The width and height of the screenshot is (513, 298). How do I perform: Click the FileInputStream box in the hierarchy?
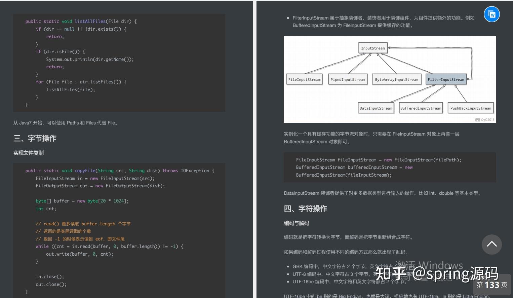(304, 79)
